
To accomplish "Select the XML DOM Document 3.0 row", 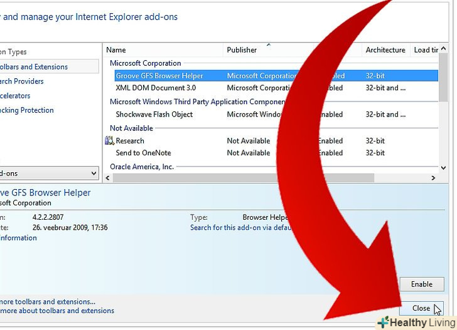I will (x=156, y=88).
